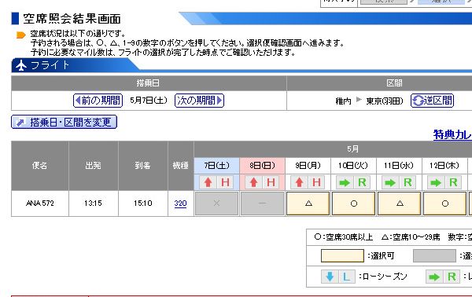Click H season icon under 8日(日)

[271, 182]
